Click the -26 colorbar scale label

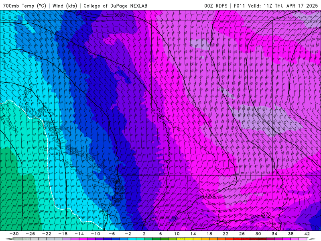click(x=30, y=234)
